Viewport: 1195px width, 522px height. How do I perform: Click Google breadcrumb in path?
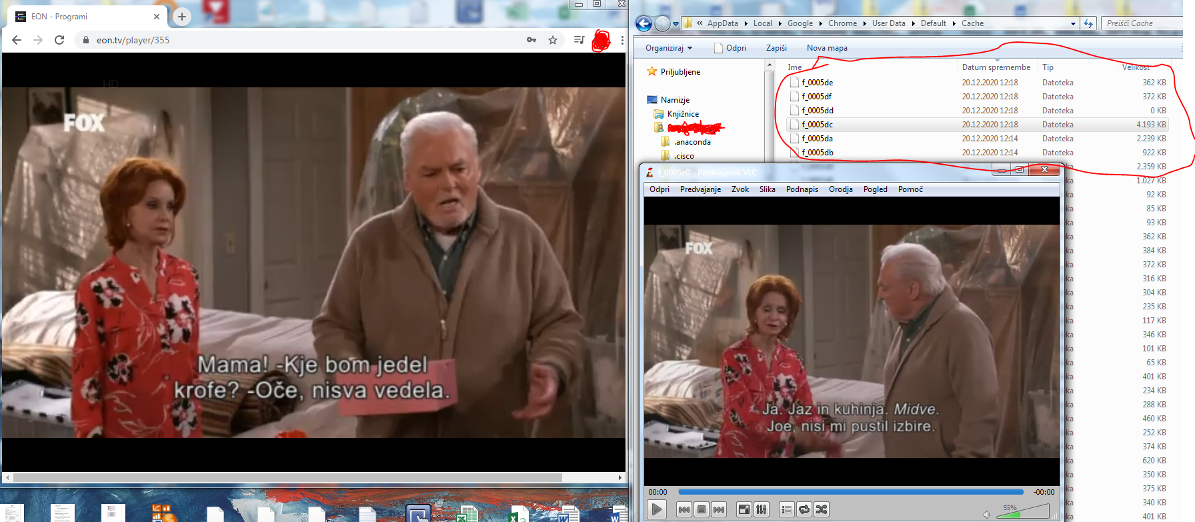pyautogui.click(x=800, y=23)
